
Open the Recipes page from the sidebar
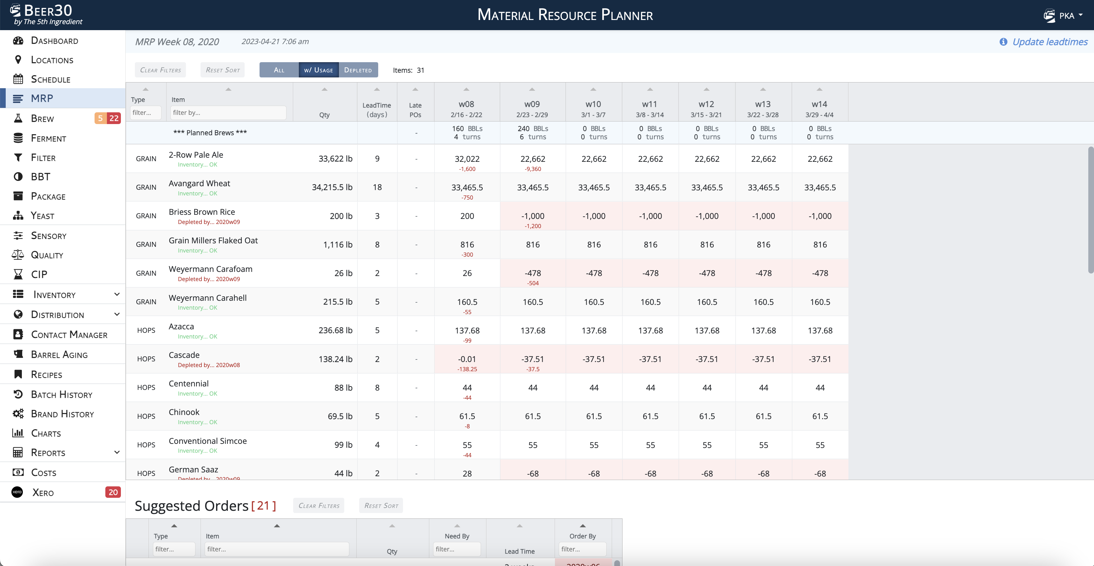click(x=47, y=374)
